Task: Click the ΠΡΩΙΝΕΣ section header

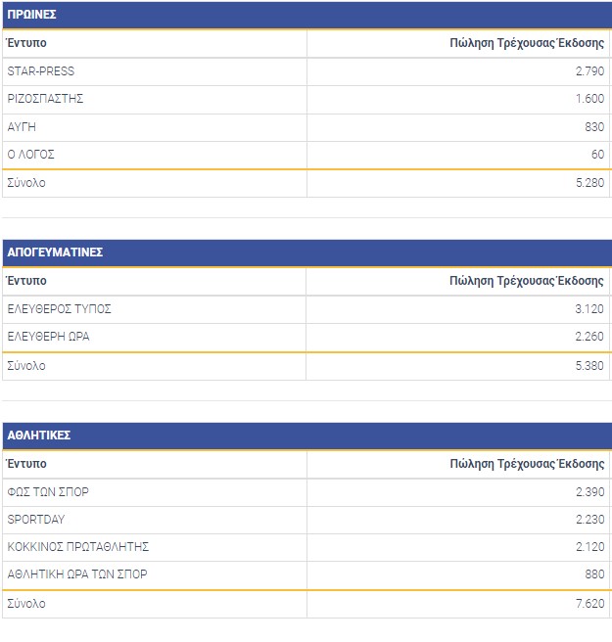Action: point(31,15)
